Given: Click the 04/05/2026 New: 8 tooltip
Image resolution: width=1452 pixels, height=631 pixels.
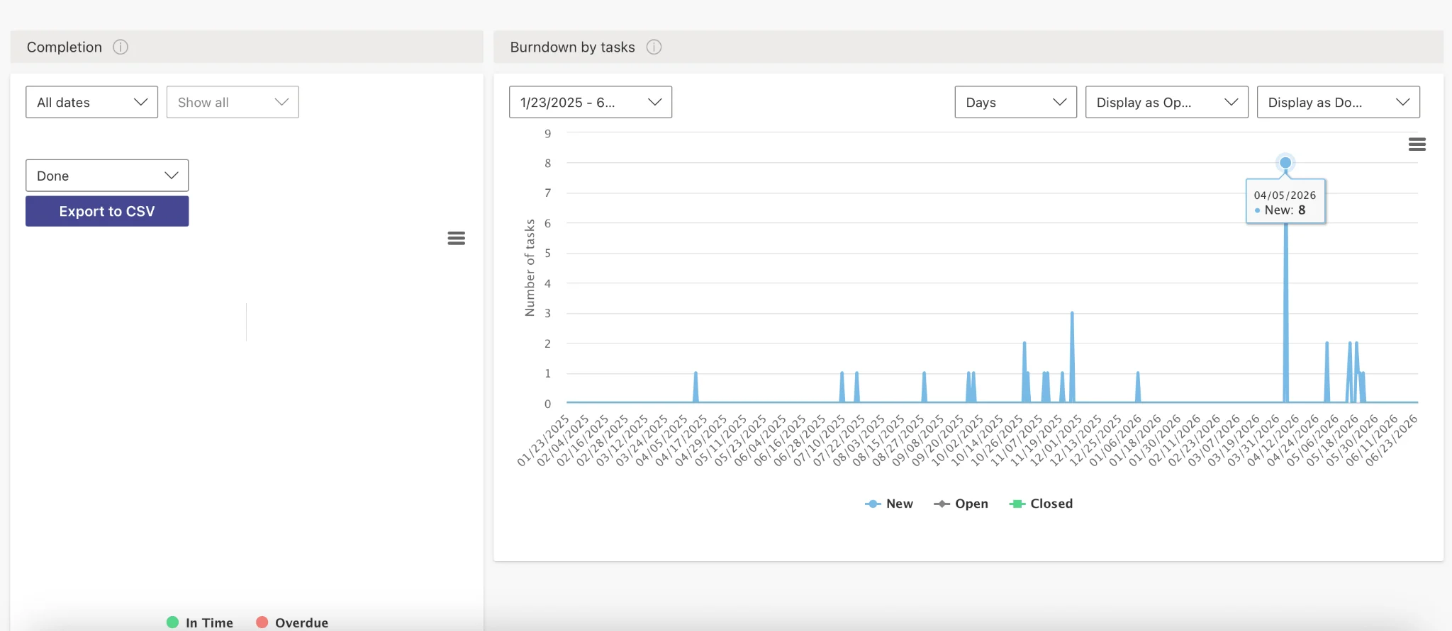Looking at the screenshot, I should pos(1285,203).
